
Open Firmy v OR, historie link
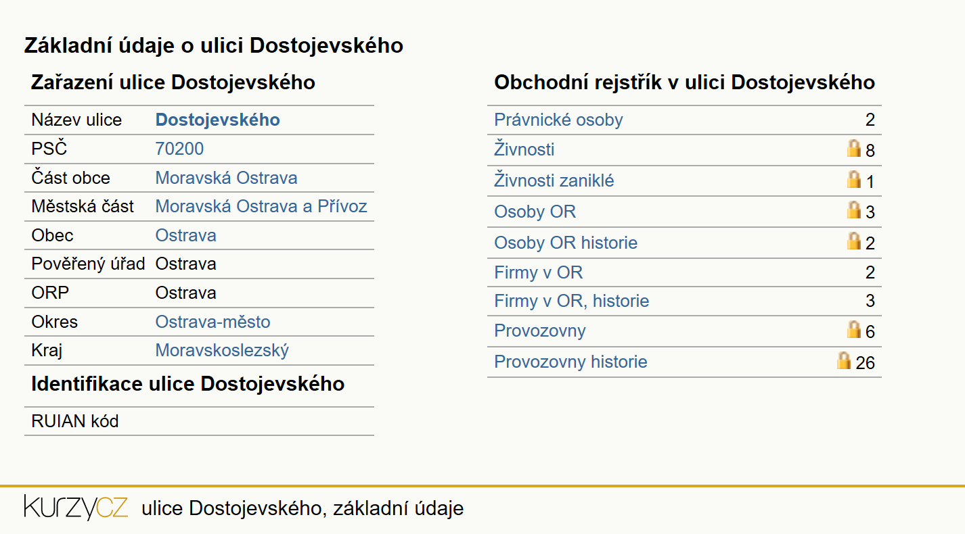pyautogui.click(x=572, y=301)
